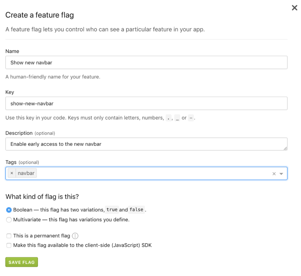Click the description resize handle
301x276 pixels.
[286, 149]
